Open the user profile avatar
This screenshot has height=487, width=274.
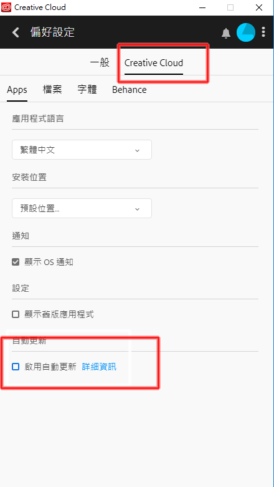pyautogui.click(x=246, y=32)
